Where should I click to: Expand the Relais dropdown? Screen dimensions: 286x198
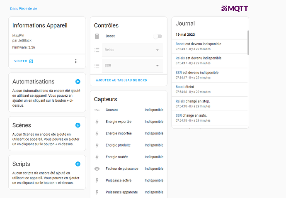pyautogui.click(x=158, y=50)
